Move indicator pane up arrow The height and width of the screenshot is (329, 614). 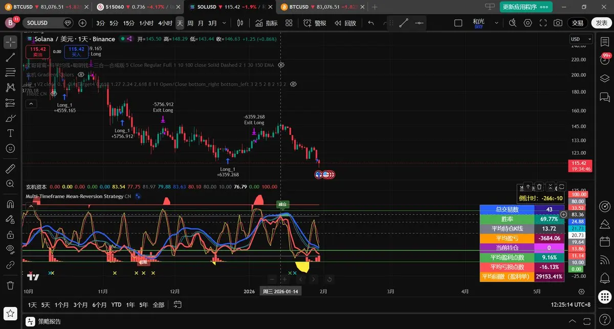(528, 187)
